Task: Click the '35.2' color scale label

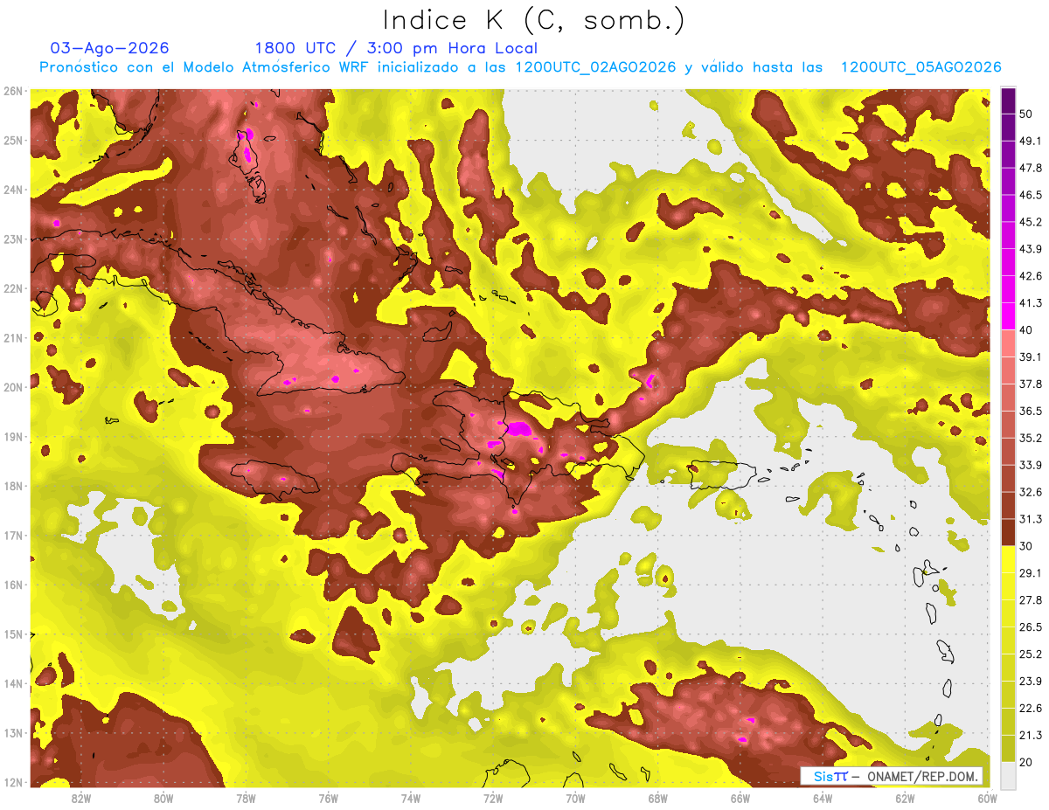Action: tap(1031, 438)
